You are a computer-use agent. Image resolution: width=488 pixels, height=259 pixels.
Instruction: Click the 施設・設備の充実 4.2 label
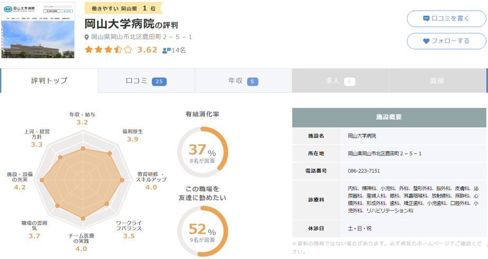click(20, 181)
